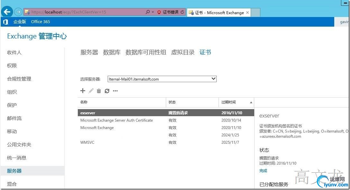Open the 选择服务器 server dropdown
The image size is (350, 190).
pos(162,79)
